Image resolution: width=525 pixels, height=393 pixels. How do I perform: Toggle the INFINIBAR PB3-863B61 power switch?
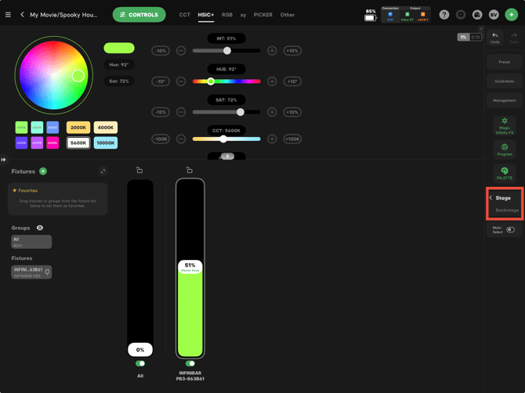(x=190, y=363)
